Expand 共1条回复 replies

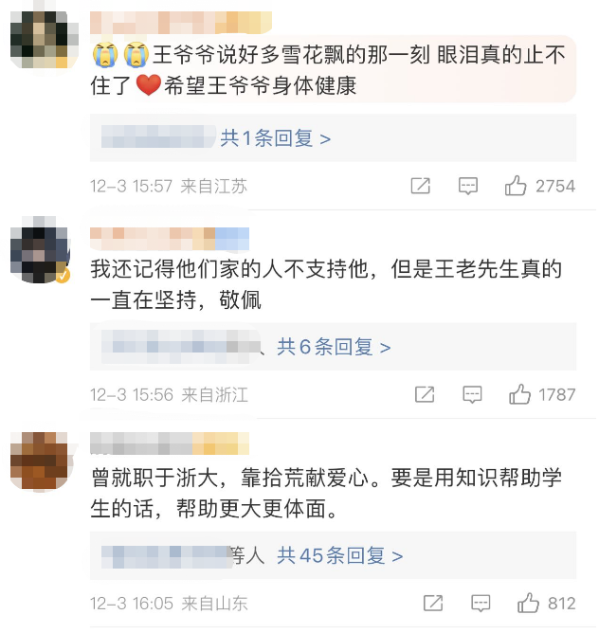coord(276,138)
